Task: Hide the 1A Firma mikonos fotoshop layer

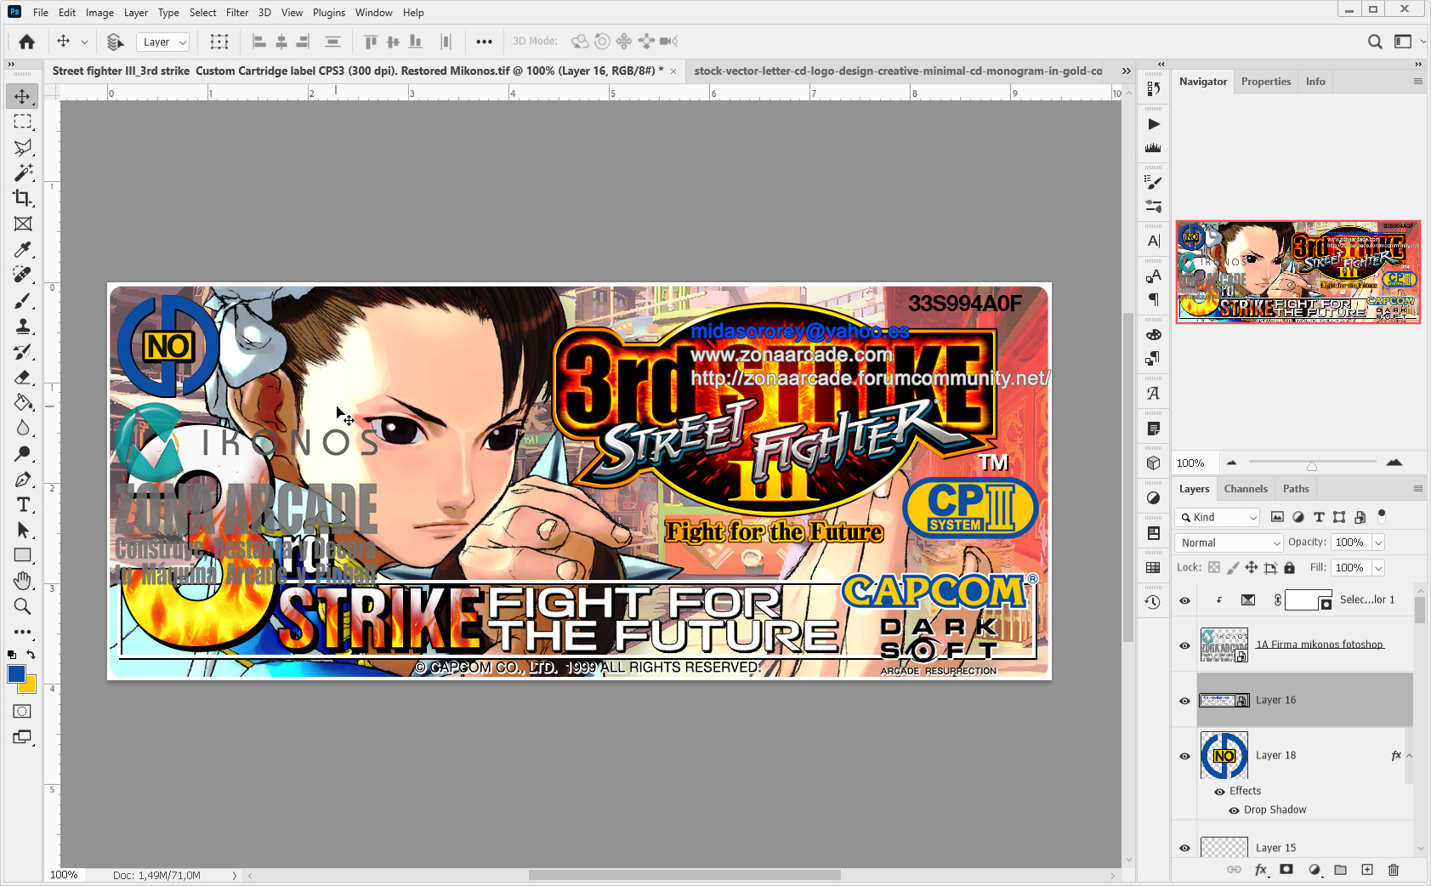Action: tap(1184, 645)
